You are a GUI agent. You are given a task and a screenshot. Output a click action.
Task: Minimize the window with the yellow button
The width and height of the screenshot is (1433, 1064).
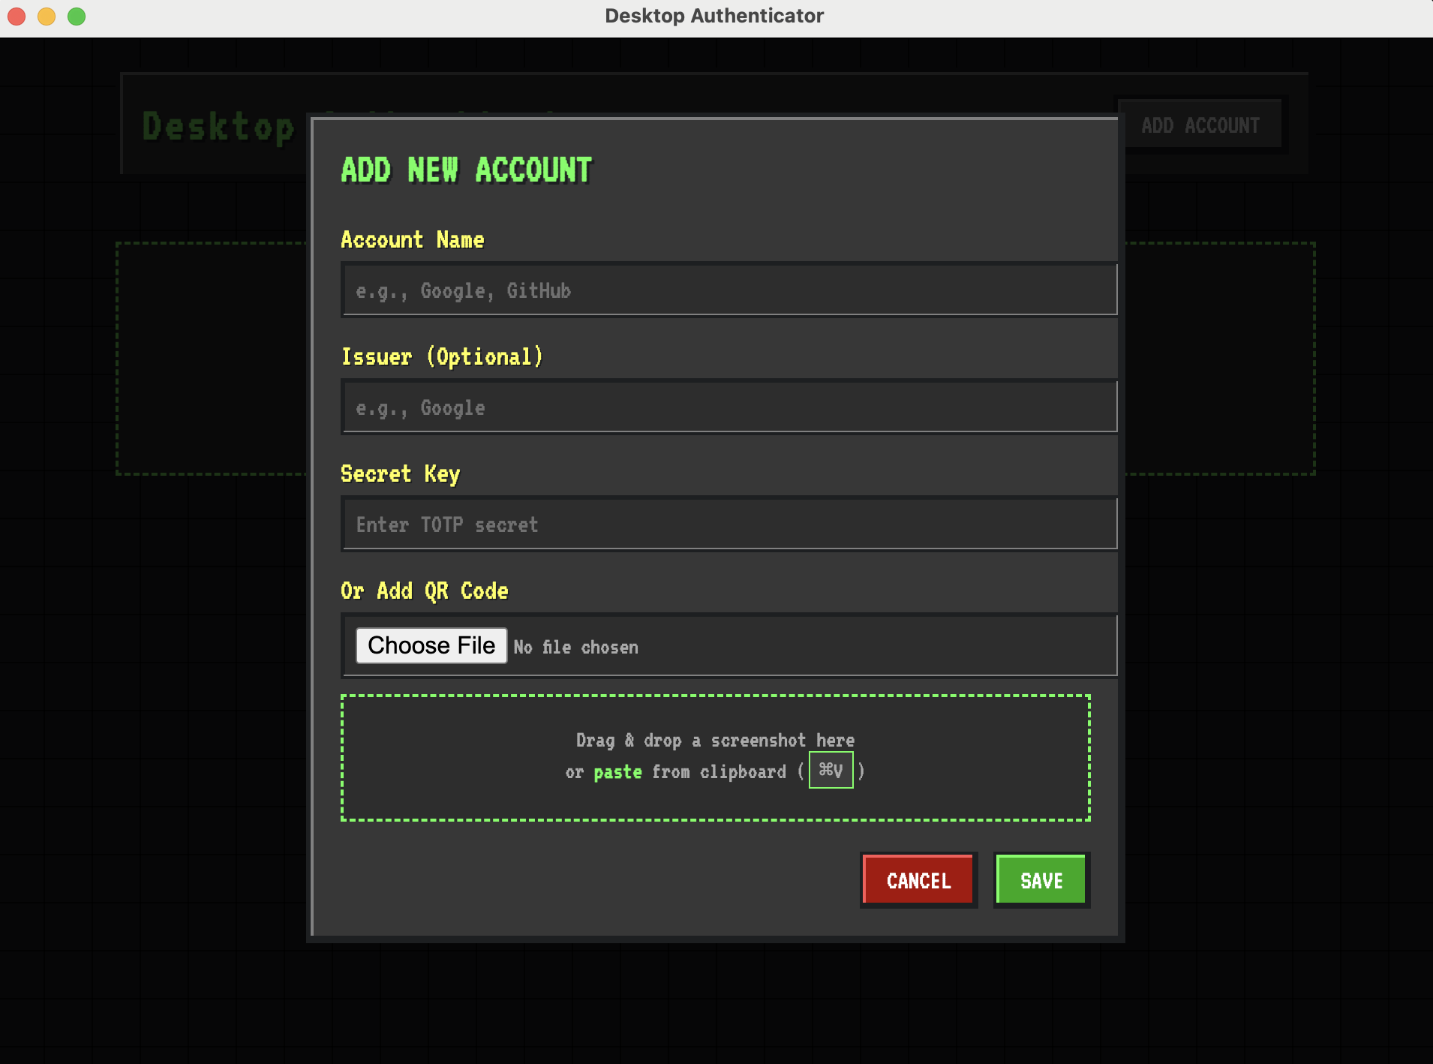tap(47, 16)
